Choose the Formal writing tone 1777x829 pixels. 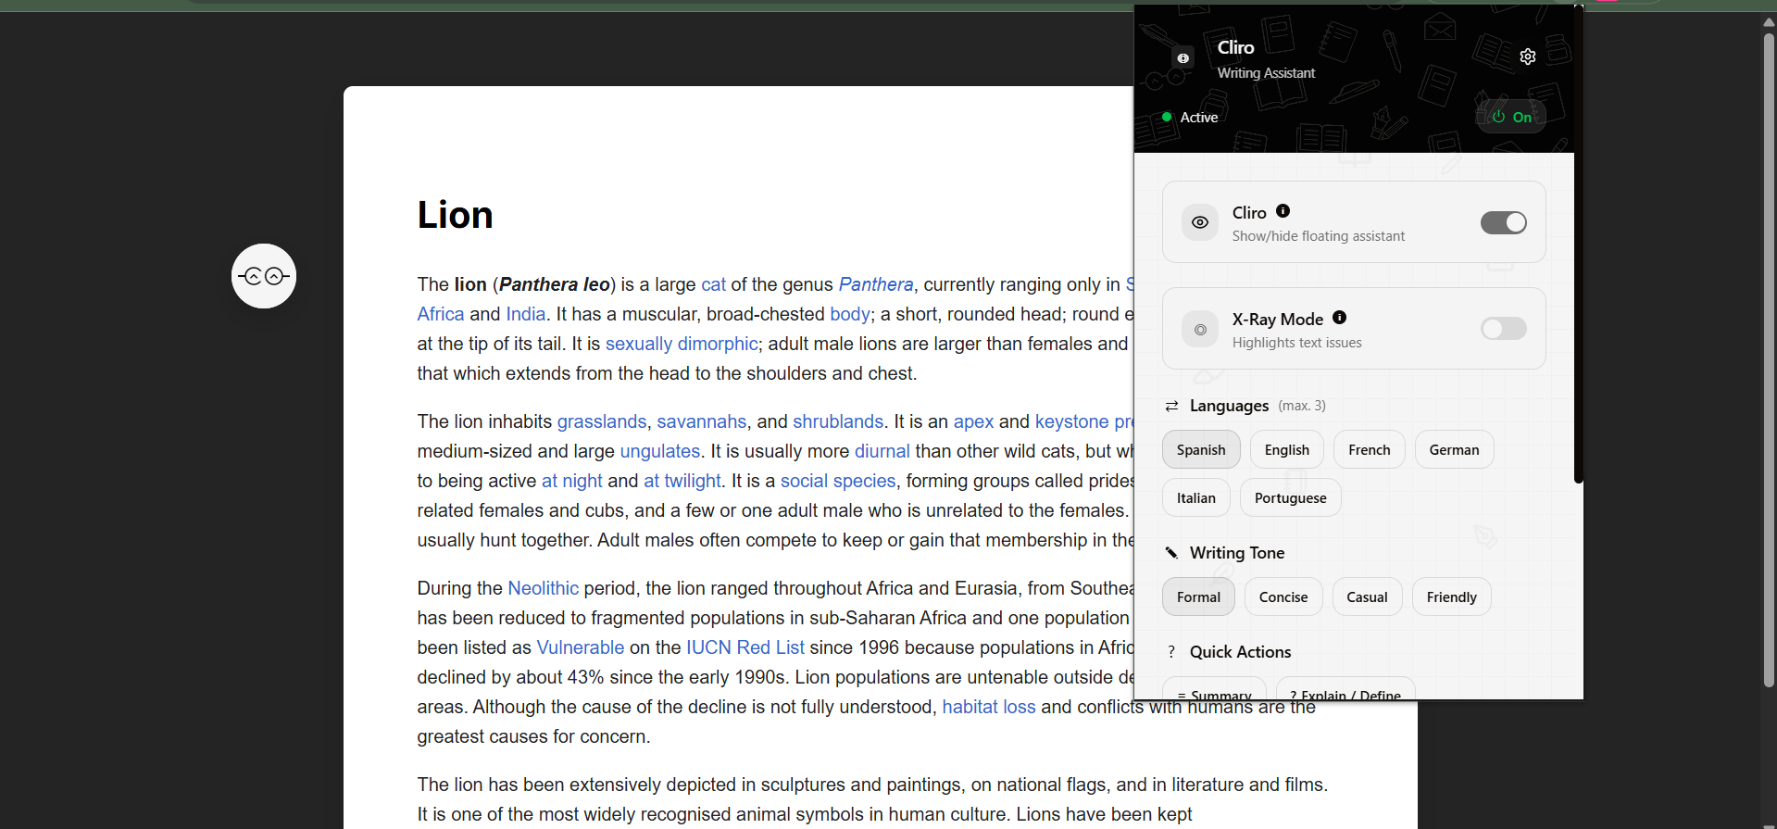tap(1198, 597)
